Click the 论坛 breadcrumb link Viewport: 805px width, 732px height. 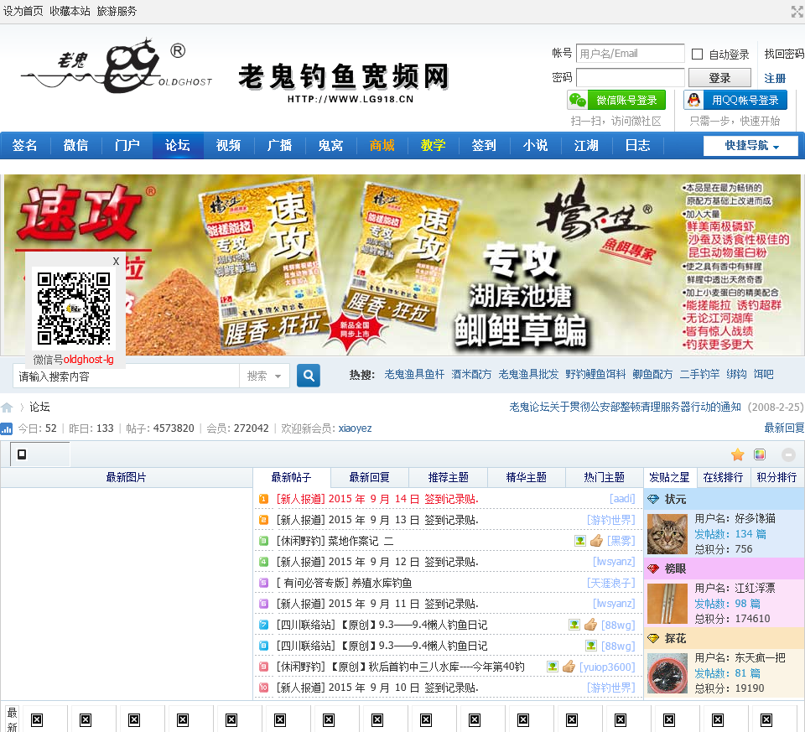[39, 407]
